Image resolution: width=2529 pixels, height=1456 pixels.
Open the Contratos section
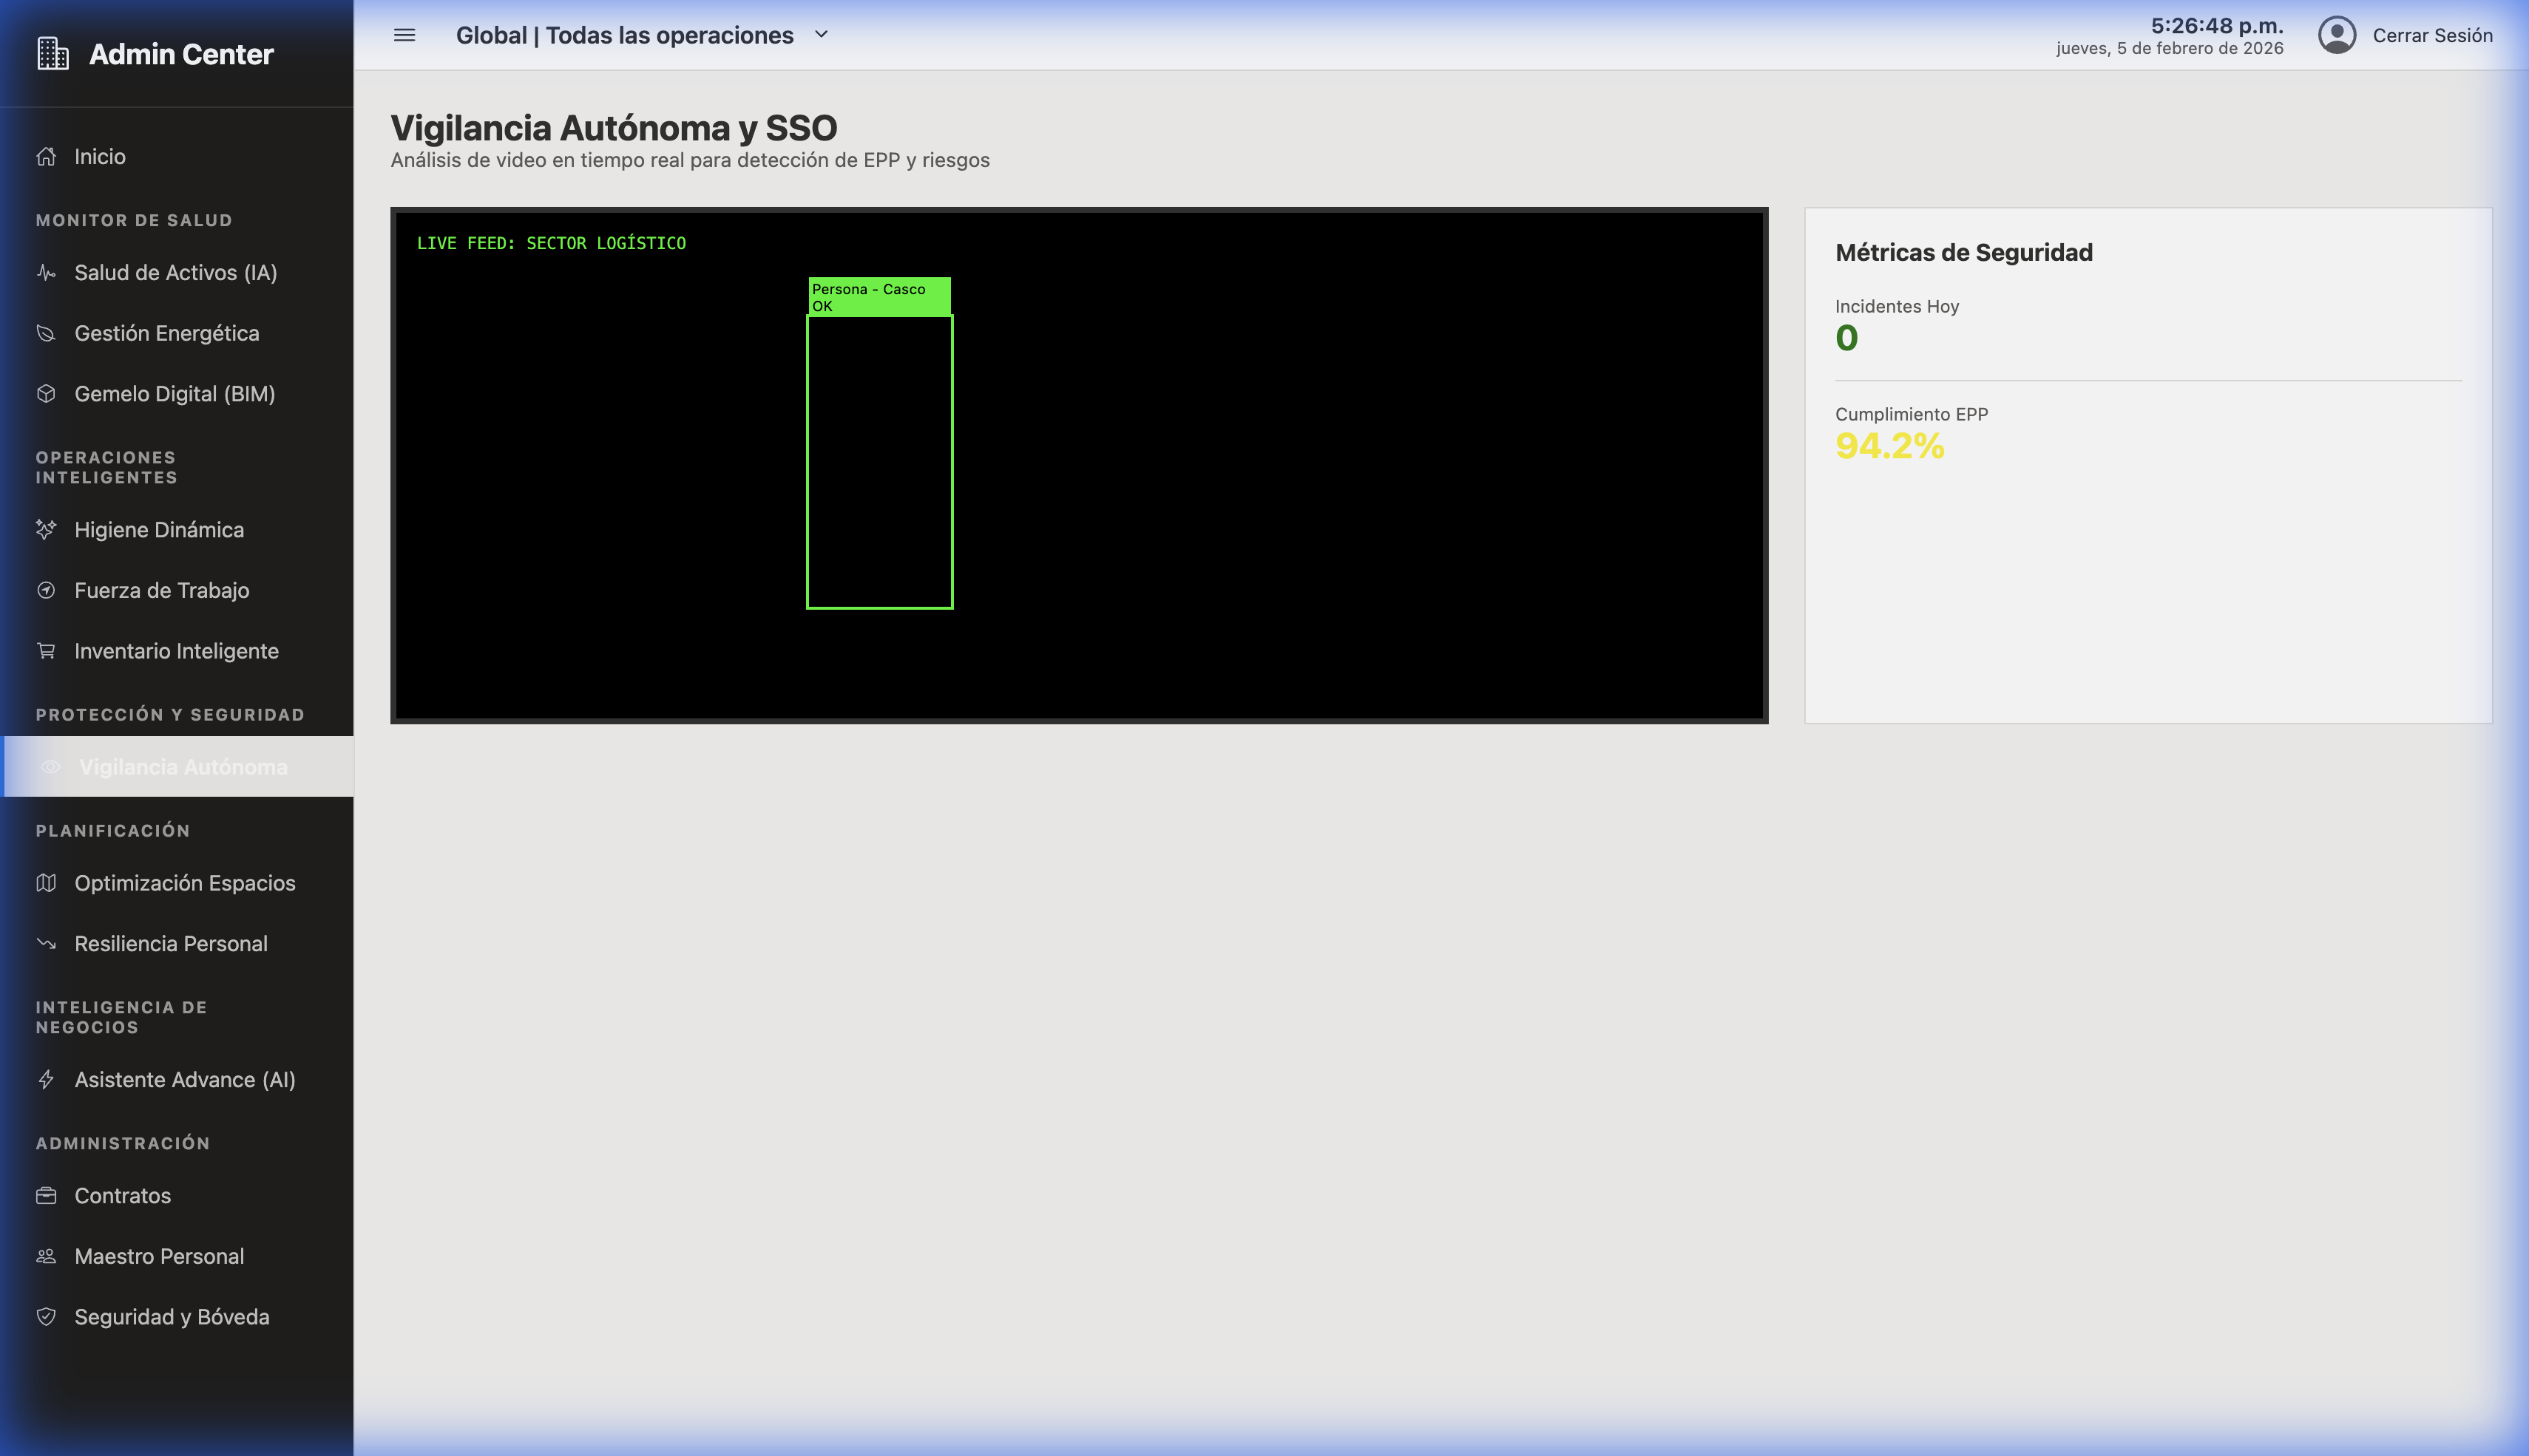coord(122,1196)
